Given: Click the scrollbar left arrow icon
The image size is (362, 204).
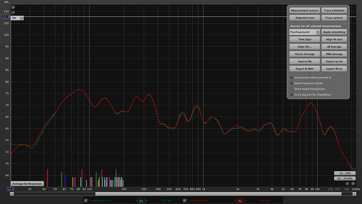Looking at the screenshot, I should point(12,194).
